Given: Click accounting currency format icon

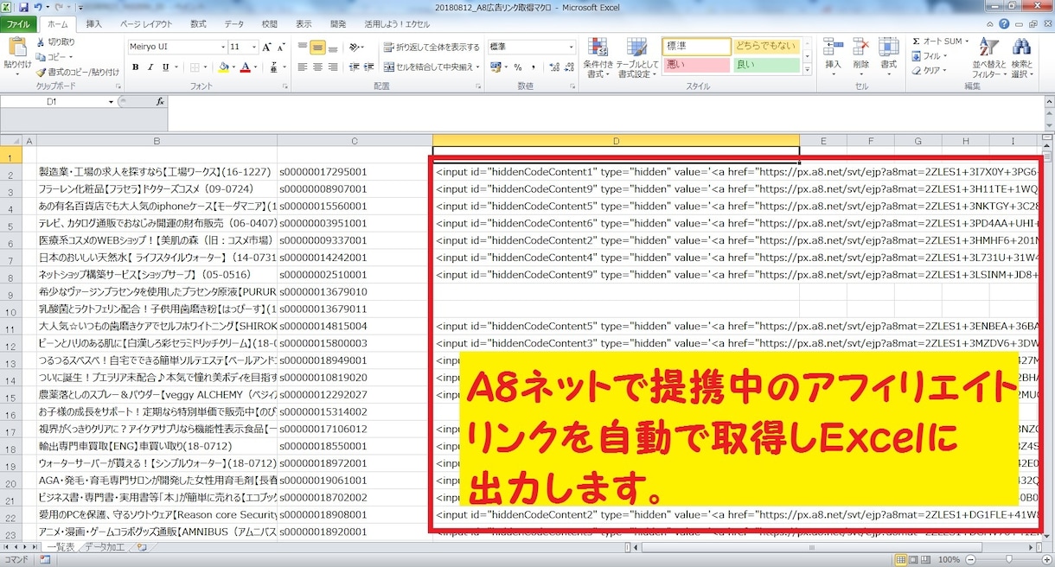Looking at the screenshot, I should [497, 67].
